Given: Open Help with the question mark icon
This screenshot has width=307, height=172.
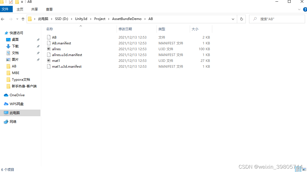Looking at the screenshot, I should (x=305, y=9).
